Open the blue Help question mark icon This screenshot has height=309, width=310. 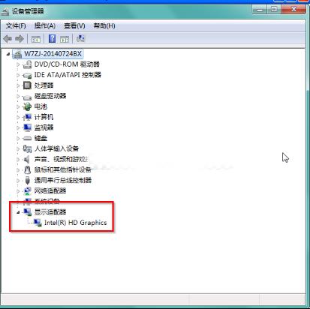(52, 38)
